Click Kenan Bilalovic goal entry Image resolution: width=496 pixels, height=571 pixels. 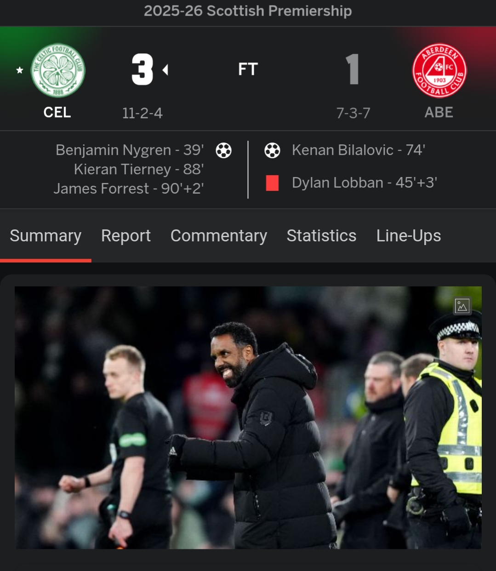pos(359,150)
